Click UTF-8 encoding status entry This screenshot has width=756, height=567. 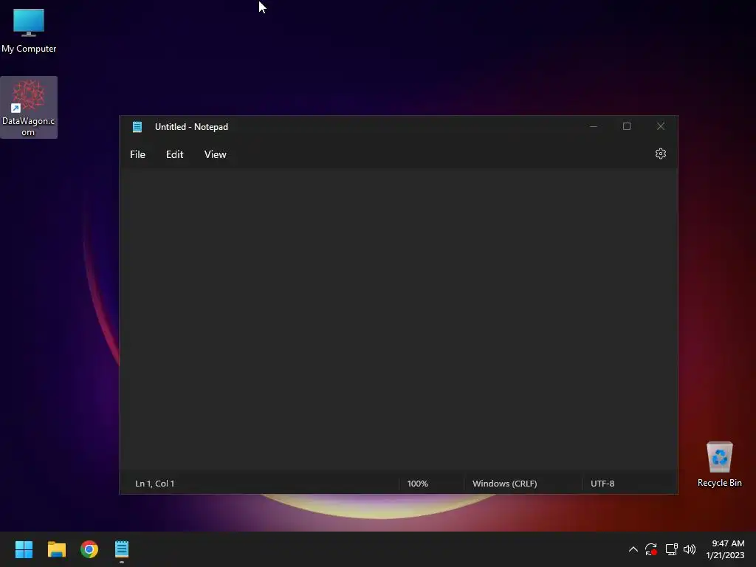[x=602, y=484]
